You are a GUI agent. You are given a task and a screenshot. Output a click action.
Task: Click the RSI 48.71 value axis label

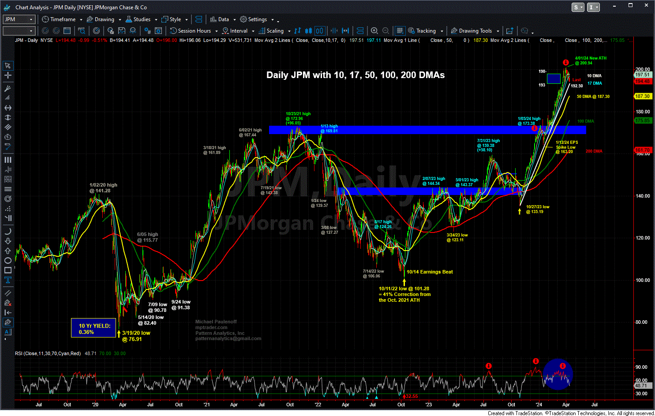pos(643,386)
